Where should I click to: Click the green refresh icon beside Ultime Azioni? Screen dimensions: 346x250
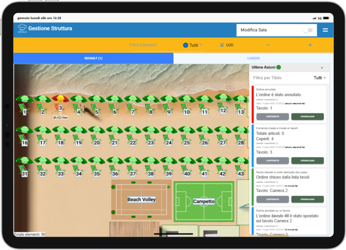click(x=279, y=67)
